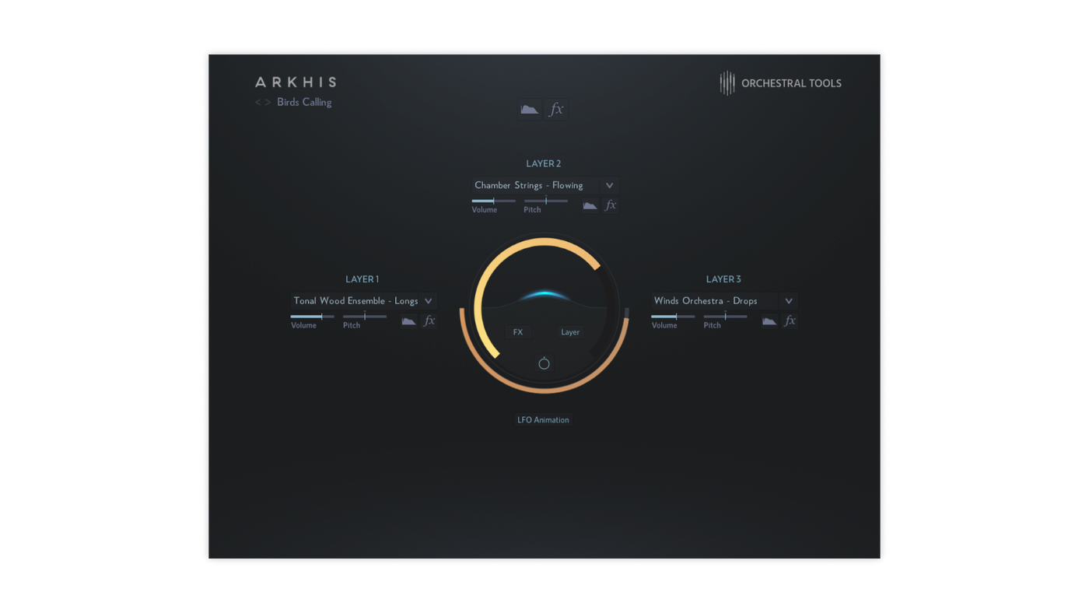Open the global envelope icon at top
This screenshot has height=613, width=1089.
[530, 110]
